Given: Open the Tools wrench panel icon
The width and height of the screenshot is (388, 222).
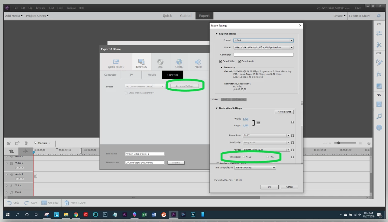Looking at the screenshot, I should pyautogui.click(x=379, y=45).
